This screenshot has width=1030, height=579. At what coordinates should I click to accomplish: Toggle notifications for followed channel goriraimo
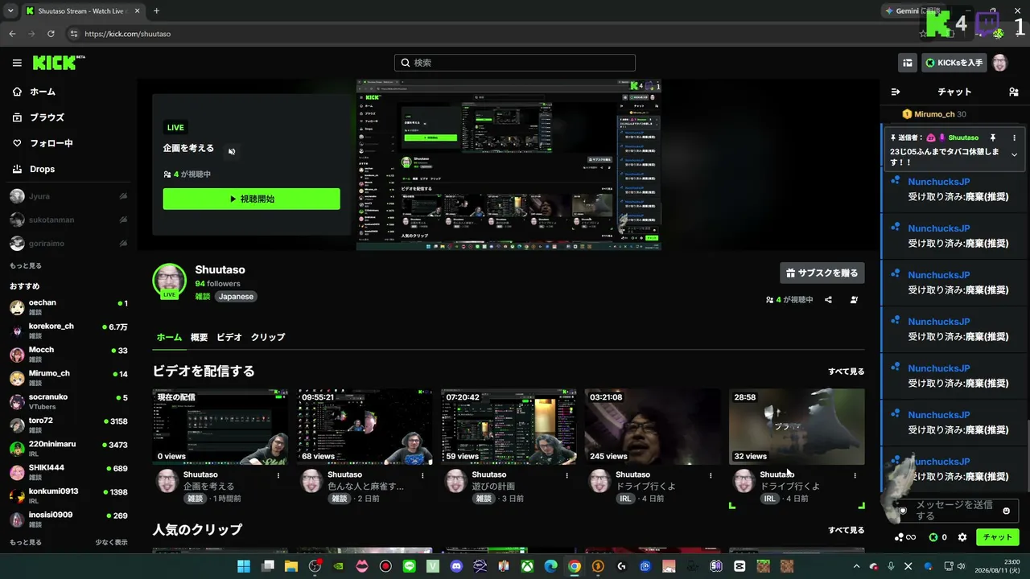(123, 243)
